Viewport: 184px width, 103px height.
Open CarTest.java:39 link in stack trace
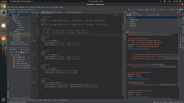click(x=156, y=59)
